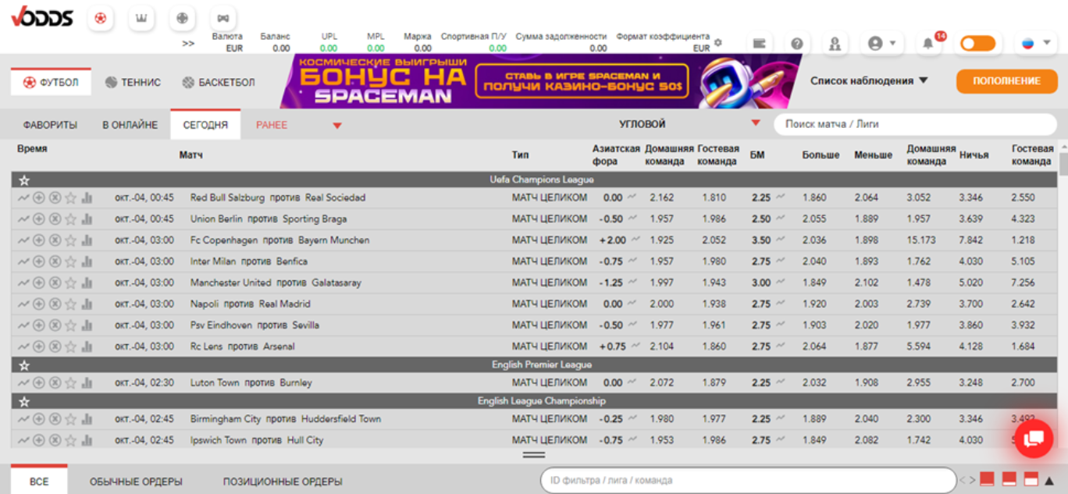Open odds format settings gear
The width and height of the screenshot is (1068, 494).
tap(718, 43)
